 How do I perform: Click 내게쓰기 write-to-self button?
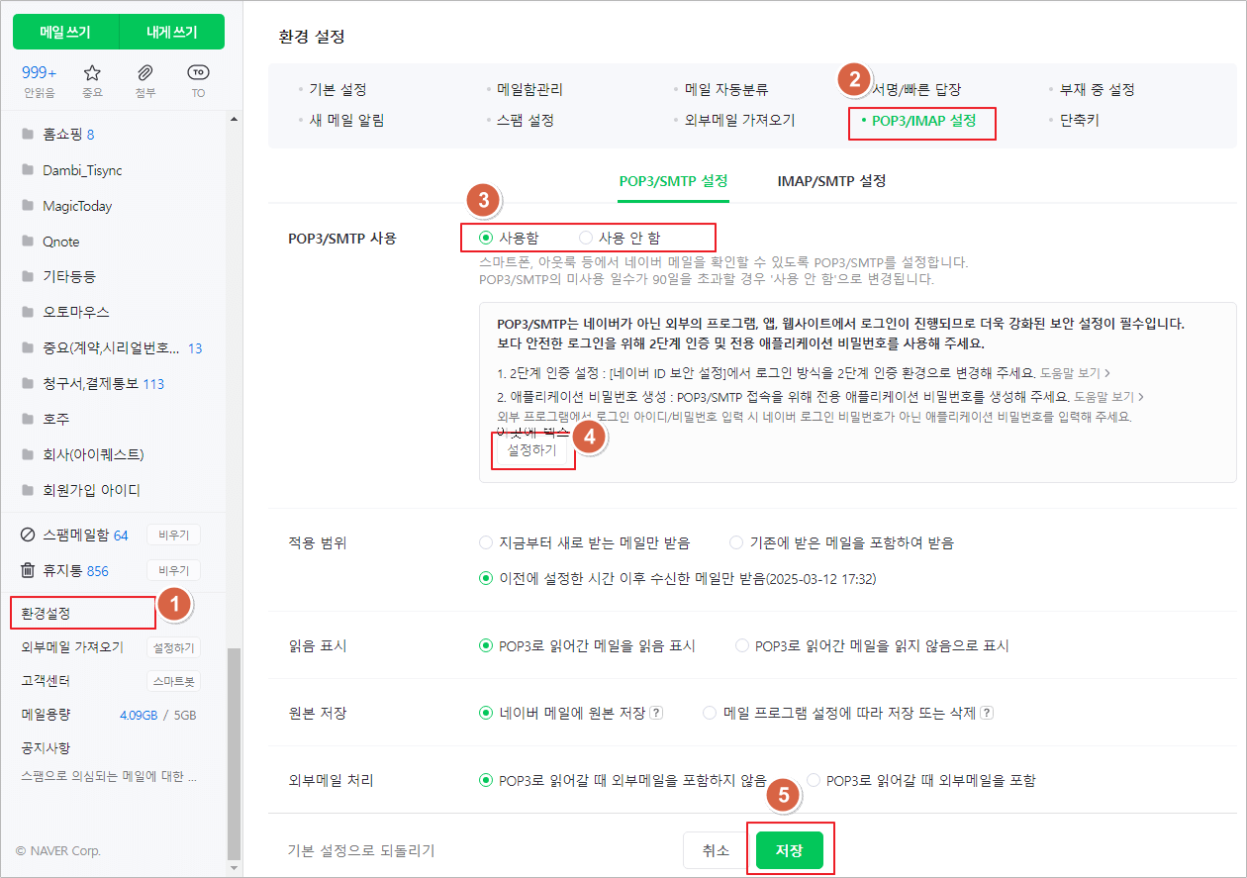click(172, 32)
